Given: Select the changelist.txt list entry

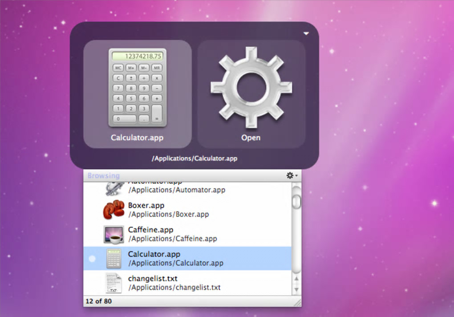Looking at the screenshot, I should (187, 283).
